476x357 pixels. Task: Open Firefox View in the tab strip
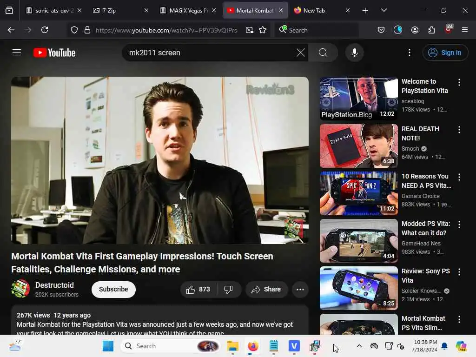(x=9, y=11)
